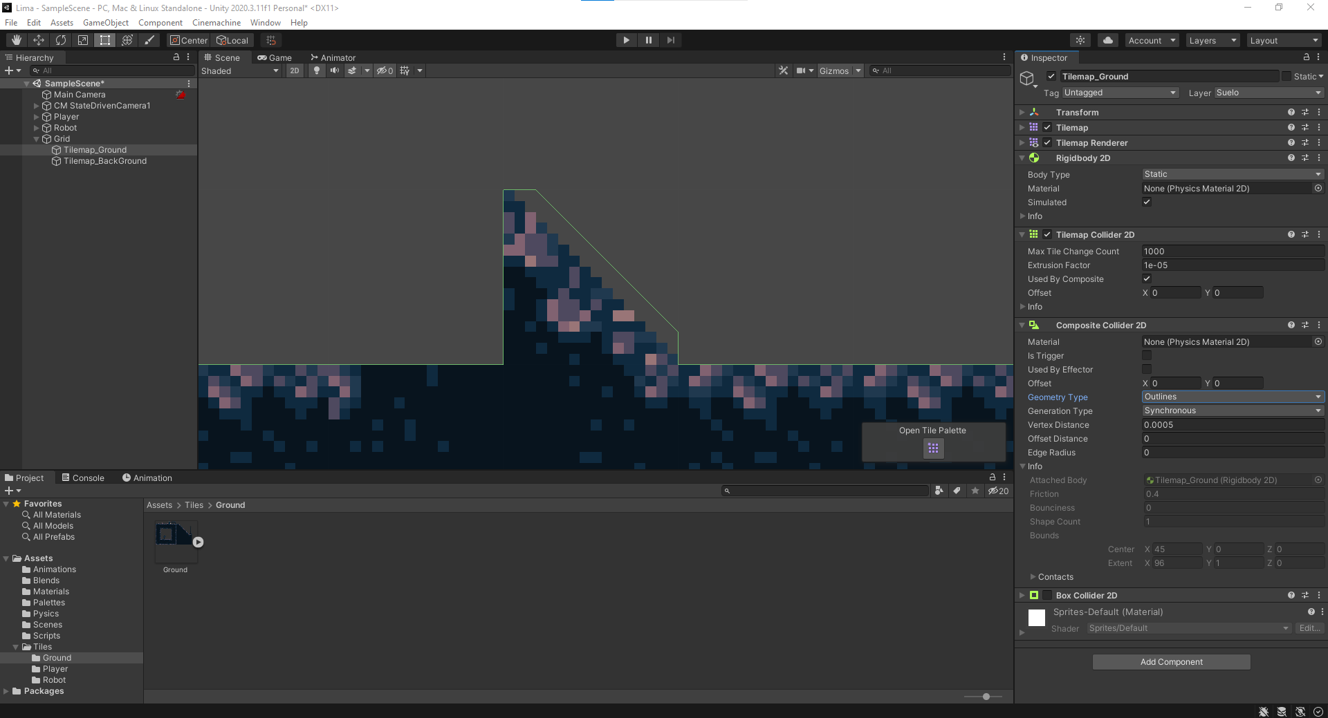The width and height of the screenshot is (1328, 718).
Task: Click Edit on the Sprites-Default shader
Action: pos(1309,628)
